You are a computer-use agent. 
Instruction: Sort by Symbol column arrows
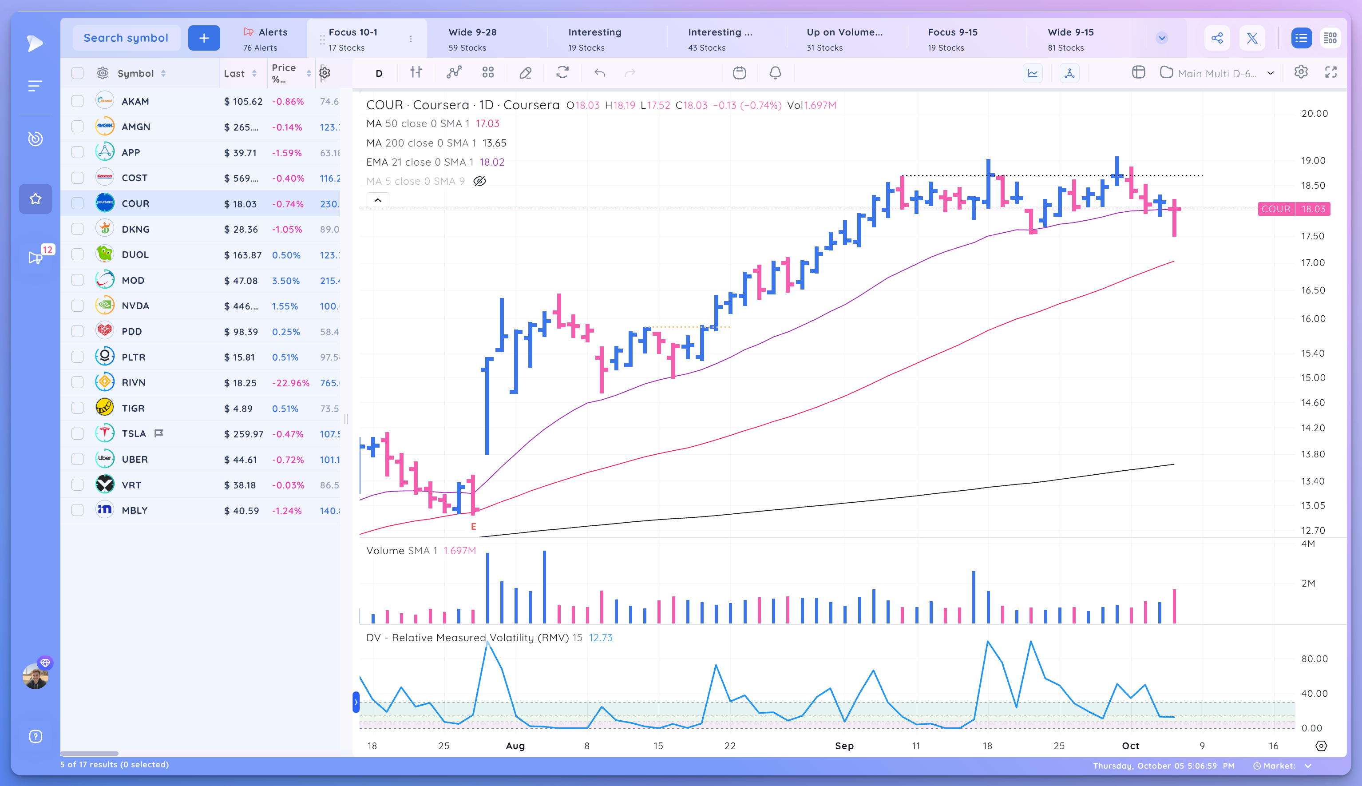point(163,73)
